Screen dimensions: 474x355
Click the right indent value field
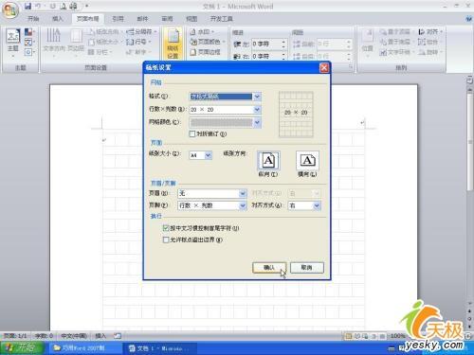[266, 56]
